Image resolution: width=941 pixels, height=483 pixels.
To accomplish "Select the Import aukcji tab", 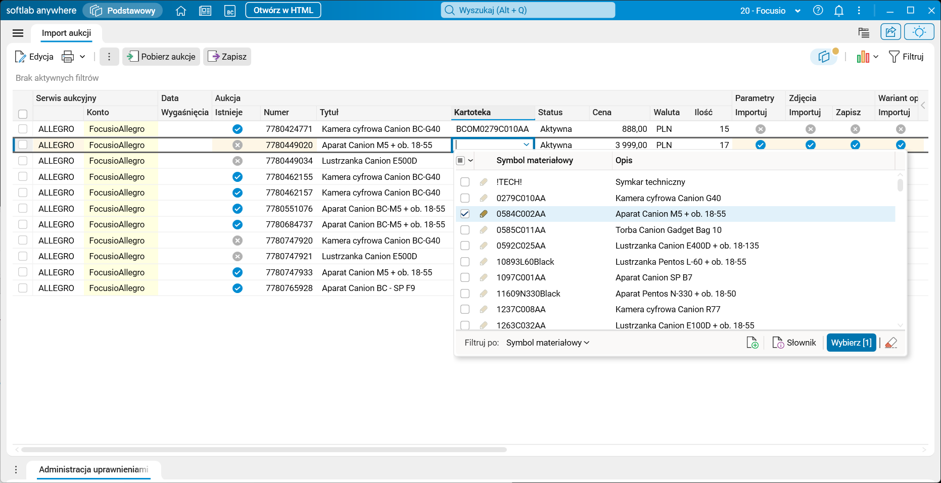I will 66,33.
